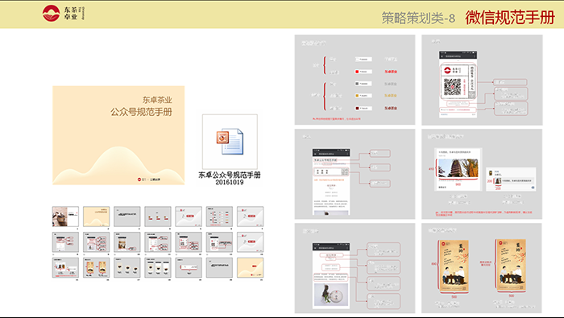The height and width of the screenshot is (318, 564).
Task: Pick the yellow color swatch in color panel
Action: click(357, 96)
